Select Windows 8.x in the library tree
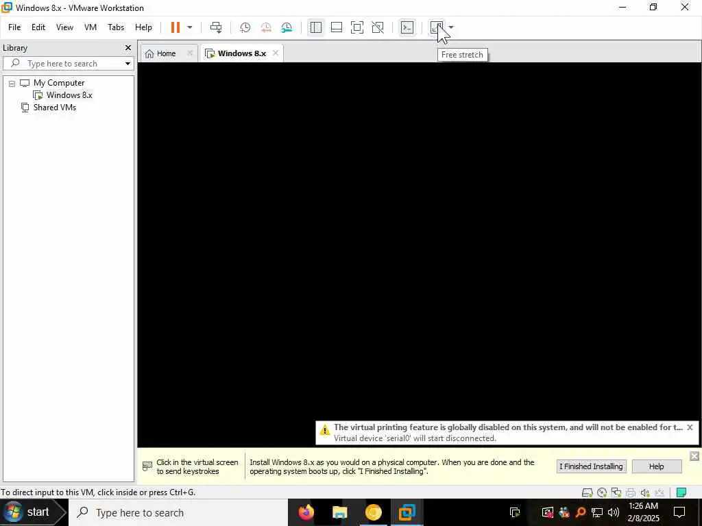 [69, 95]
